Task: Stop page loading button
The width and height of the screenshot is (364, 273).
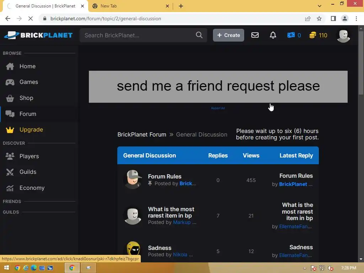Action: [x=31, y=18]
